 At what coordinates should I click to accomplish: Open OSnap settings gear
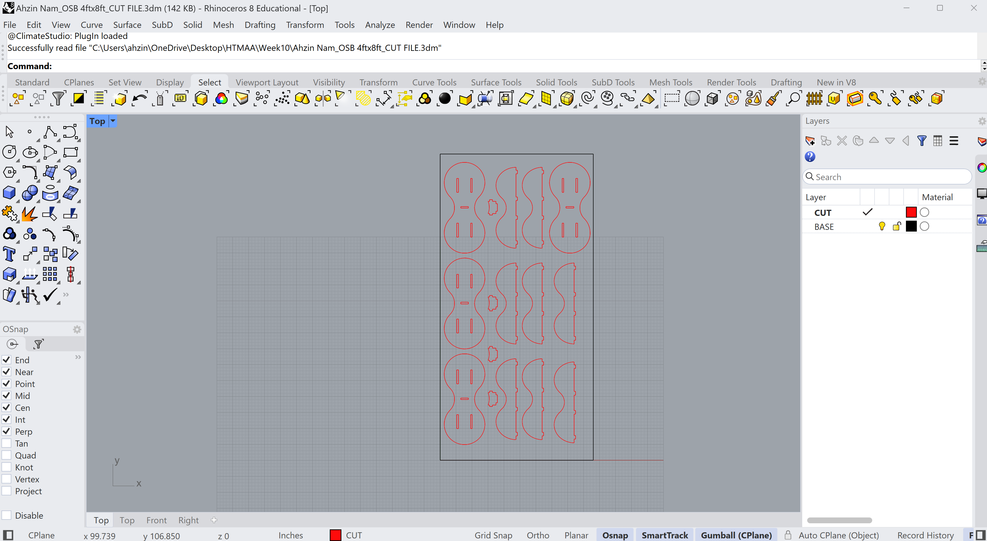(x=77, y=329)
